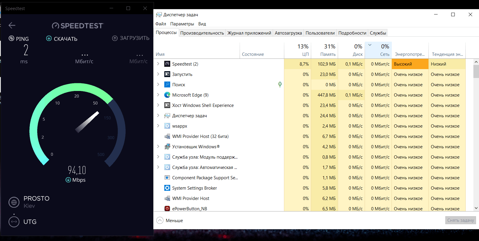This screenshot has height=241, width=479.
Task: Click the Сеть column header
Action: coord(378,51)
